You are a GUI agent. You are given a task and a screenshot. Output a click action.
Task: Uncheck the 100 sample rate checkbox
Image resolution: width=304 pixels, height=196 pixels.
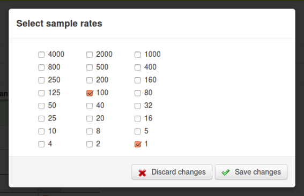(x=90, y=93)
